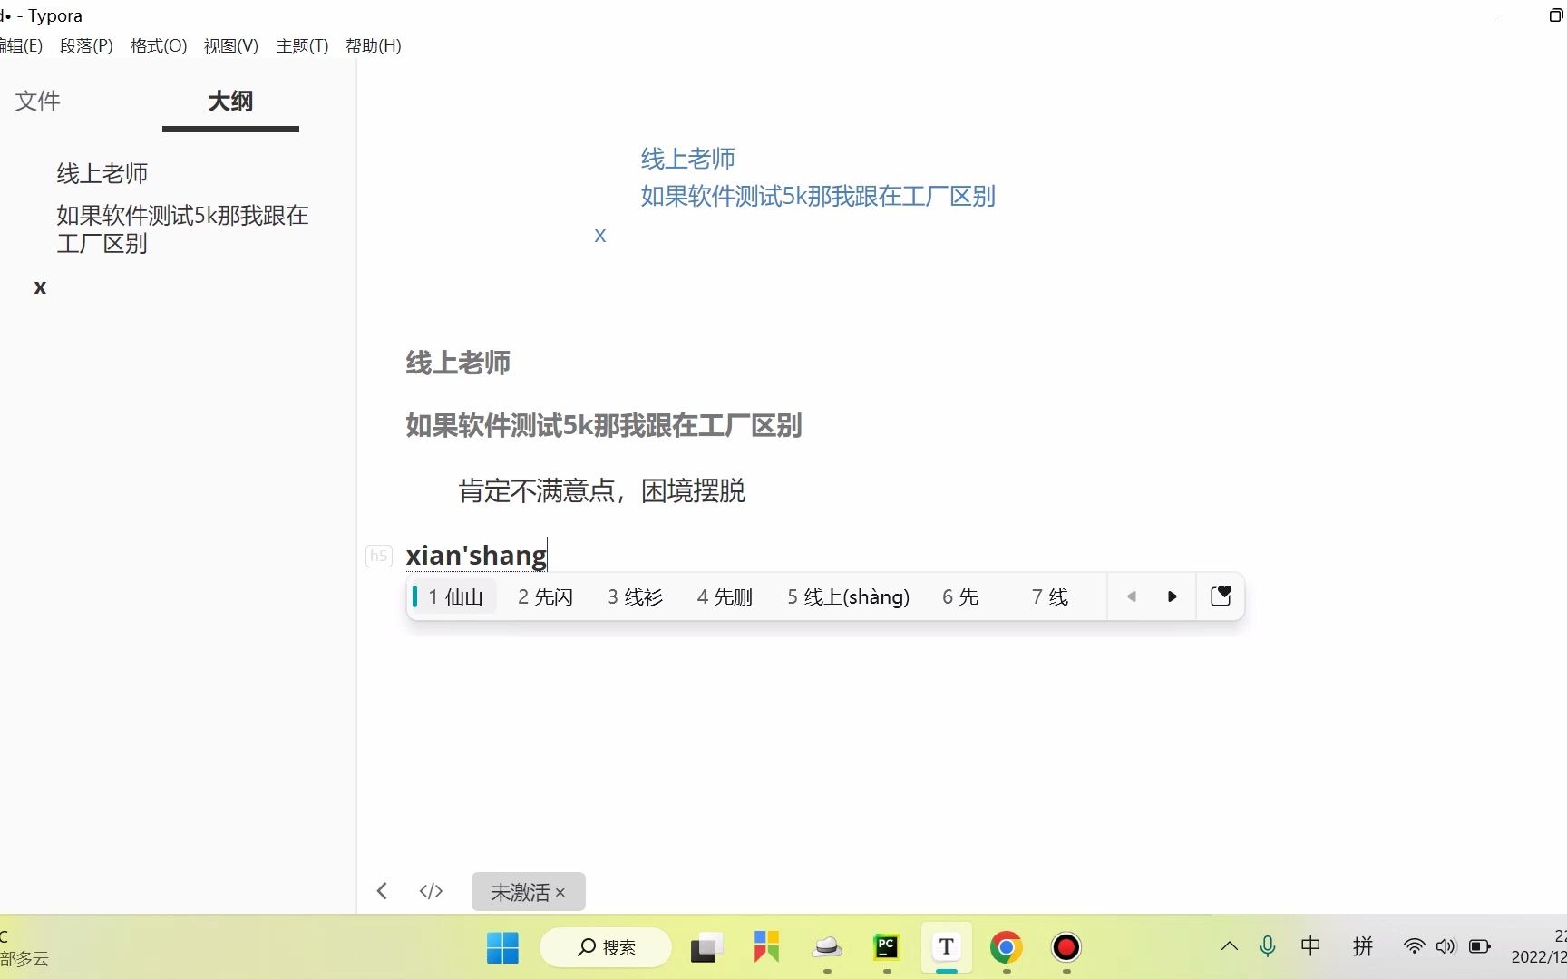
Task: Toggle source code mode icon
Action: point(431,891)
